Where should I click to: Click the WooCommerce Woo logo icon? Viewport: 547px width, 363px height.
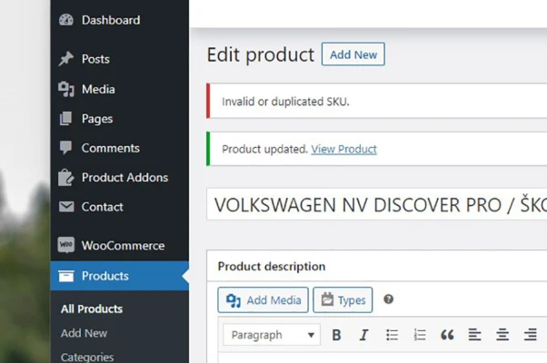tap(66, 245)
